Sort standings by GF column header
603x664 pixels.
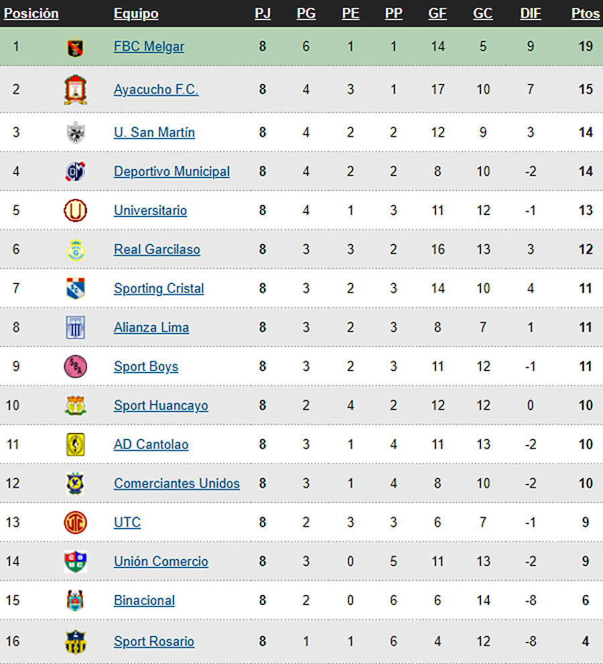coord(438,13)
